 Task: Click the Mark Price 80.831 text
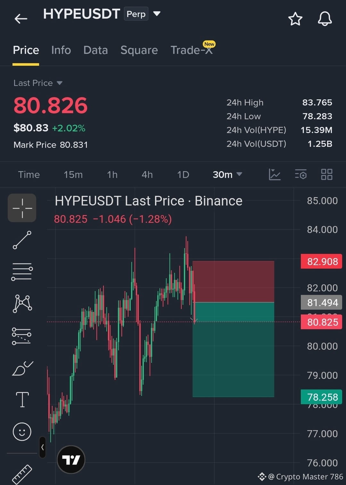51,145
